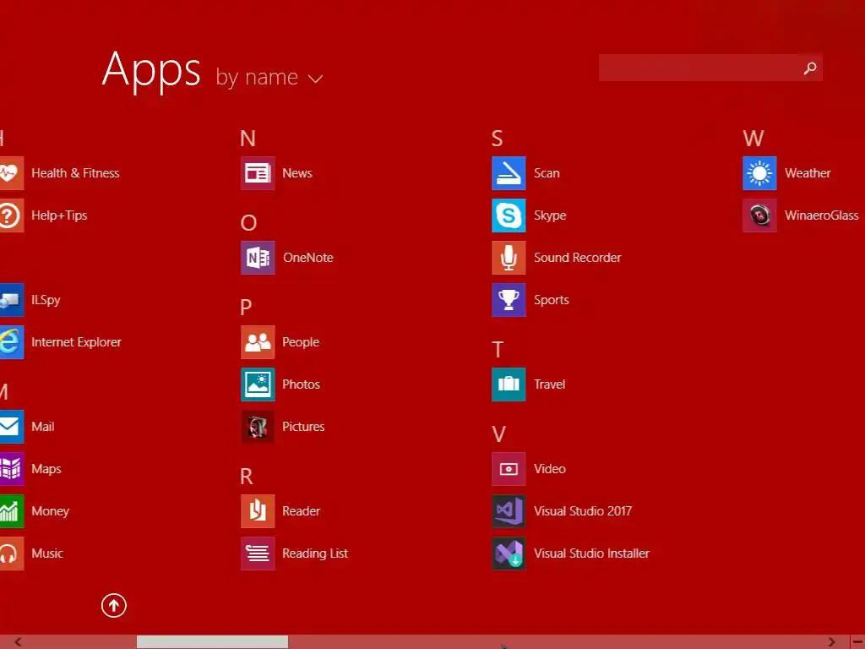This screenshot has height=649, width=865.
Task: Click the 'Apps' page title
Action: (x=151, y=71)
